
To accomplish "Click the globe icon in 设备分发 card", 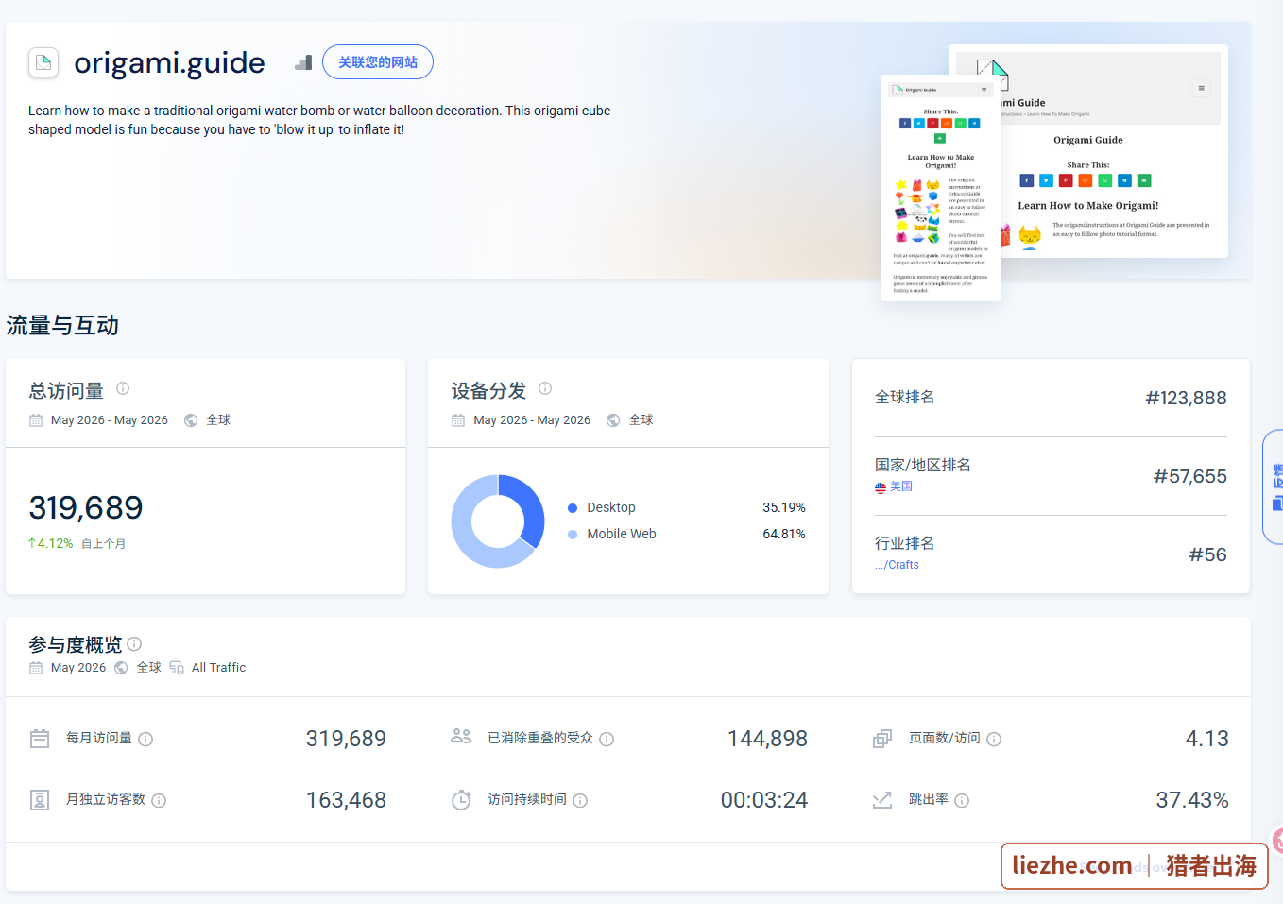I will (x=613, y=420).
